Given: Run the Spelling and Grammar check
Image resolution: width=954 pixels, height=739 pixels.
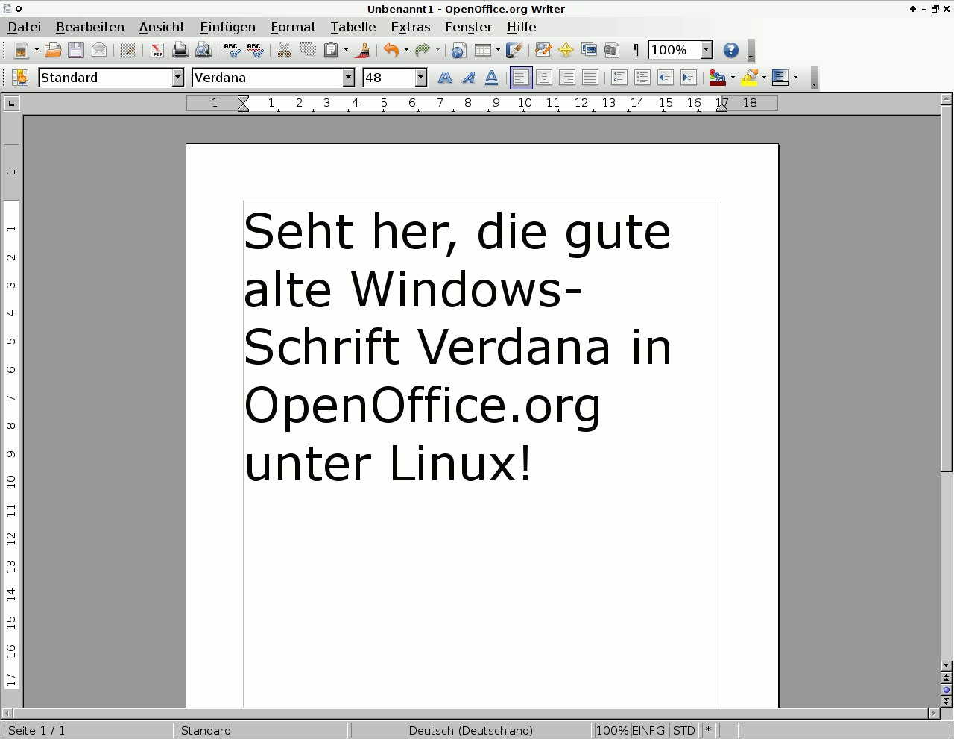Looking at the screenshot, I should [232, 50].
